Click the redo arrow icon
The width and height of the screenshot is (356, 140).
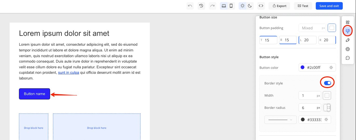pos(213,6)
